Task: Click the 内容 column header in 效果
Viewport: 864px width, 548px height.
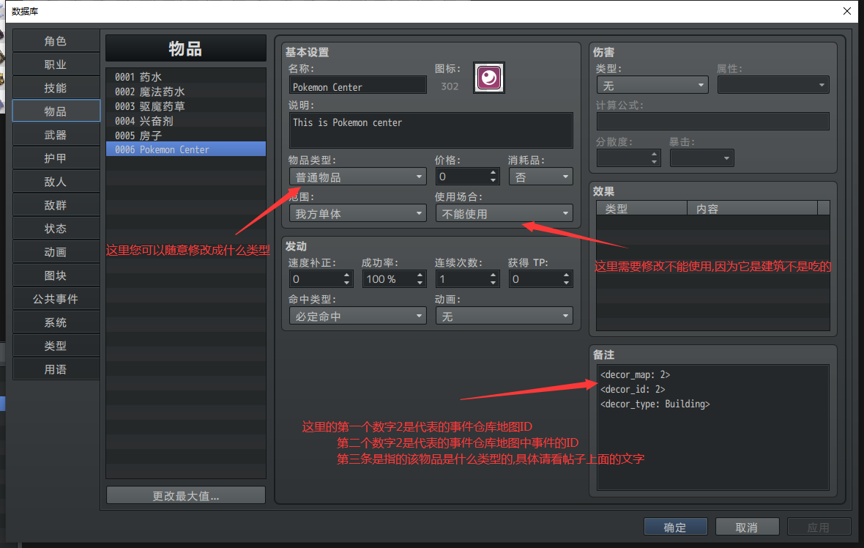Action: click(x=752, y=208)
